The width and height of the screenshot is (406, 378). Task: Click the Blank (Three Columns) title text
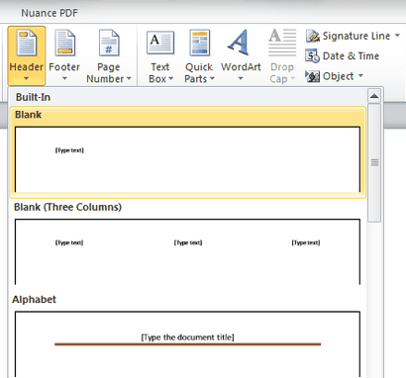tap(67, 207)
